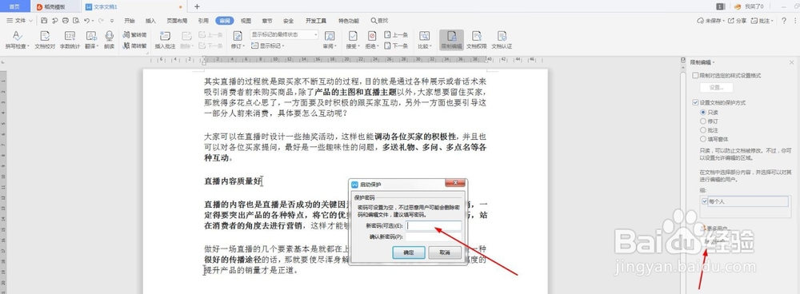This screenshot has width=800, height=294.
Task: Convert traditional to simplified (繁转简)
Action: tap(135, 34)
